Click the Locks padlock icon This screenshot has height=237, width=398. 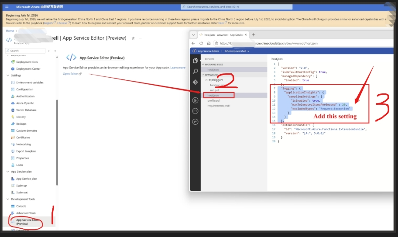coord(13,165)
